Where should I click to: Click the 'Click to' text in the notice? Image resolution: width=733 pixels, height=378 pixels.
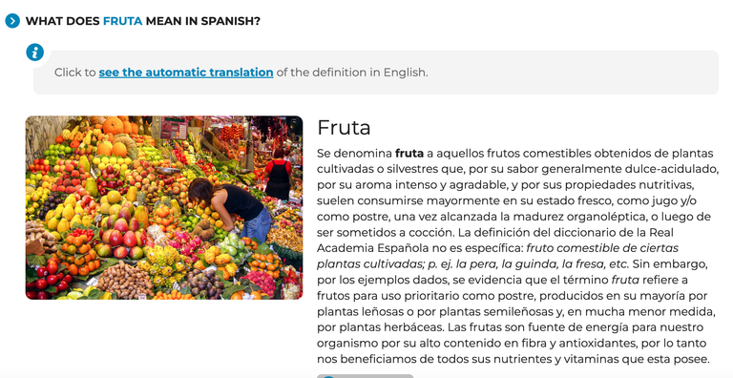74,73
